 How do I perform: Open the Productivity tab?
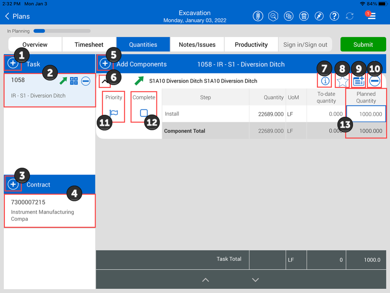click(251, 45)
